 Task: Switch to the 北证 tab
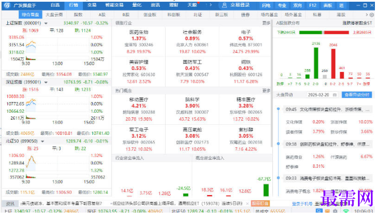coord(197,15)
